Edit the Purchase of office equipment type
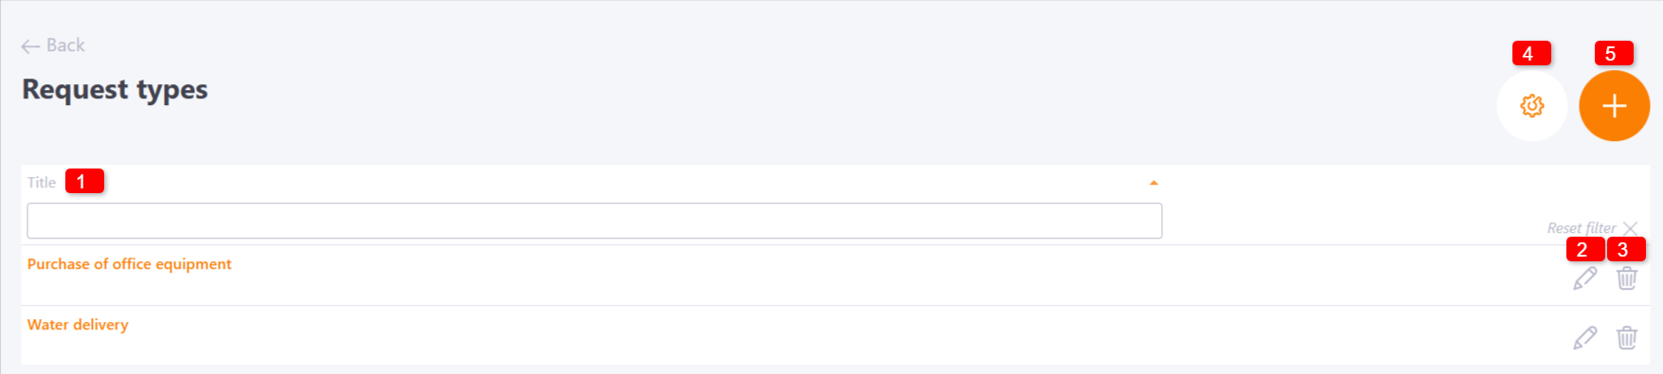1663x374 pixels. coord(1584,278)
